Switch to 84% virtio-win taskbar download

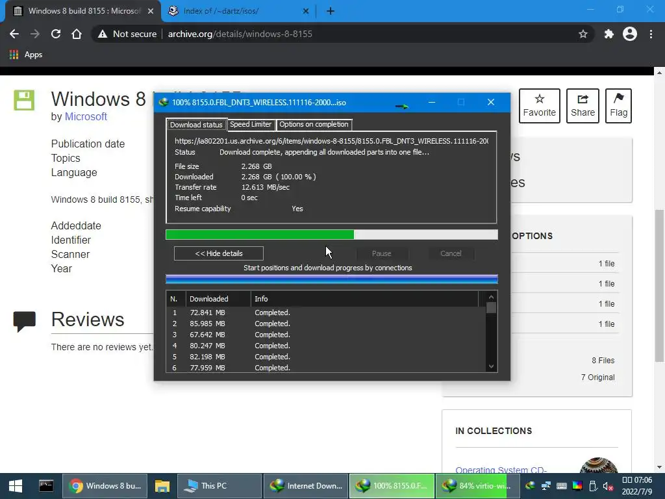tap(478, 486)
